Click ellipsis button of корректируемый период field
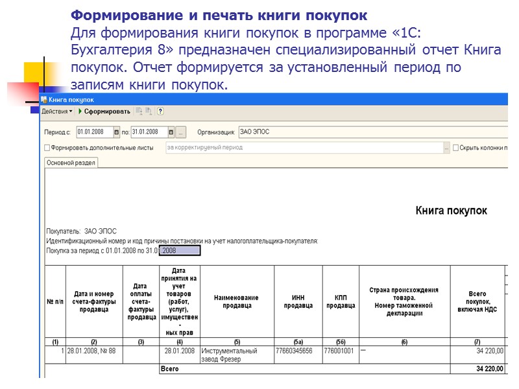 446,148
